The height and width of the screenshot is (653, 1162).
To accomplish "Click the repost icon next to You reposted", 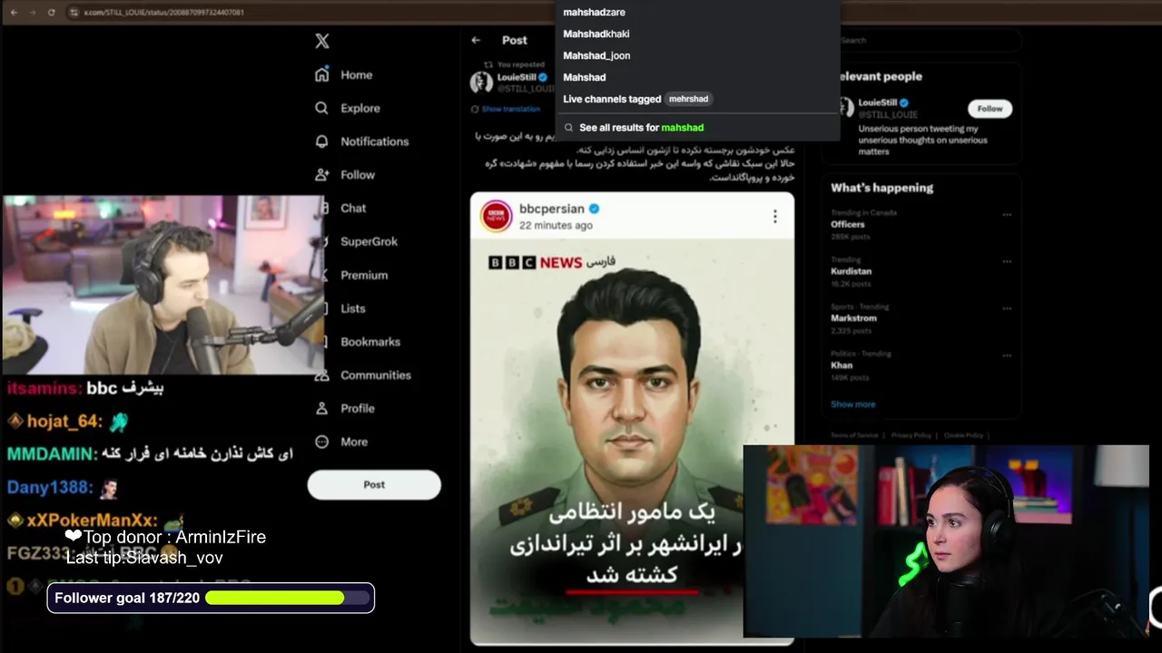I will click(488, 64).
